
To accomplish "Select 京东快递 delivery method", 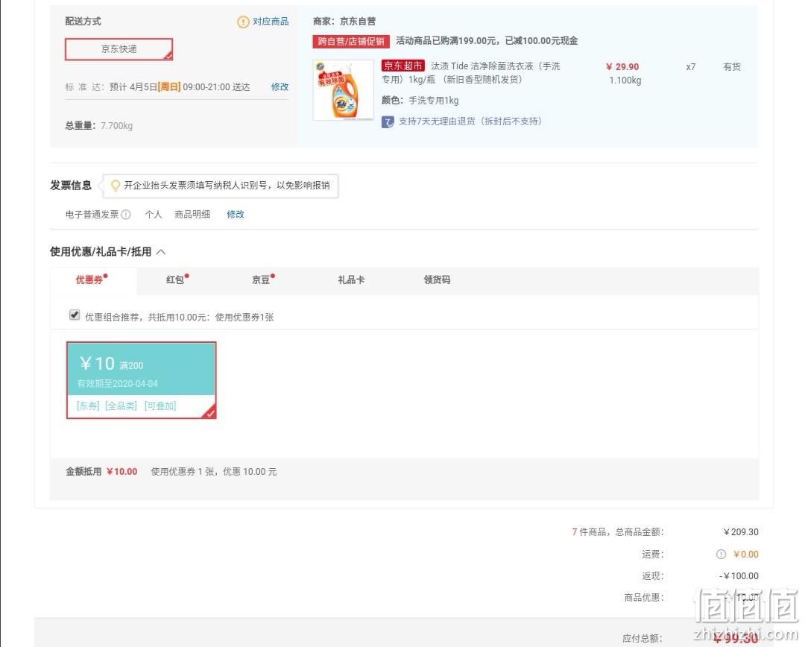I will click(119, 49).
